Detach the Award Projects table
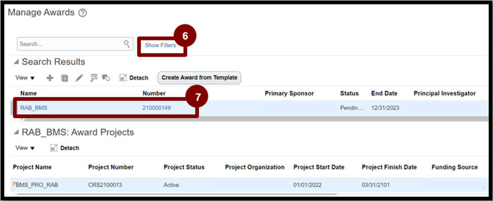This screenshot has width=493, height=201. (64, 148)
